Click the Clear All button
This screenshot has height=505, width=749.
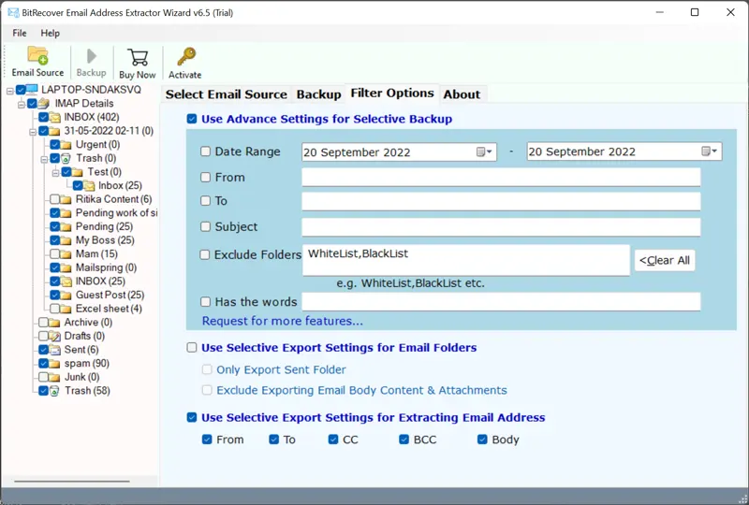point(665,260)
